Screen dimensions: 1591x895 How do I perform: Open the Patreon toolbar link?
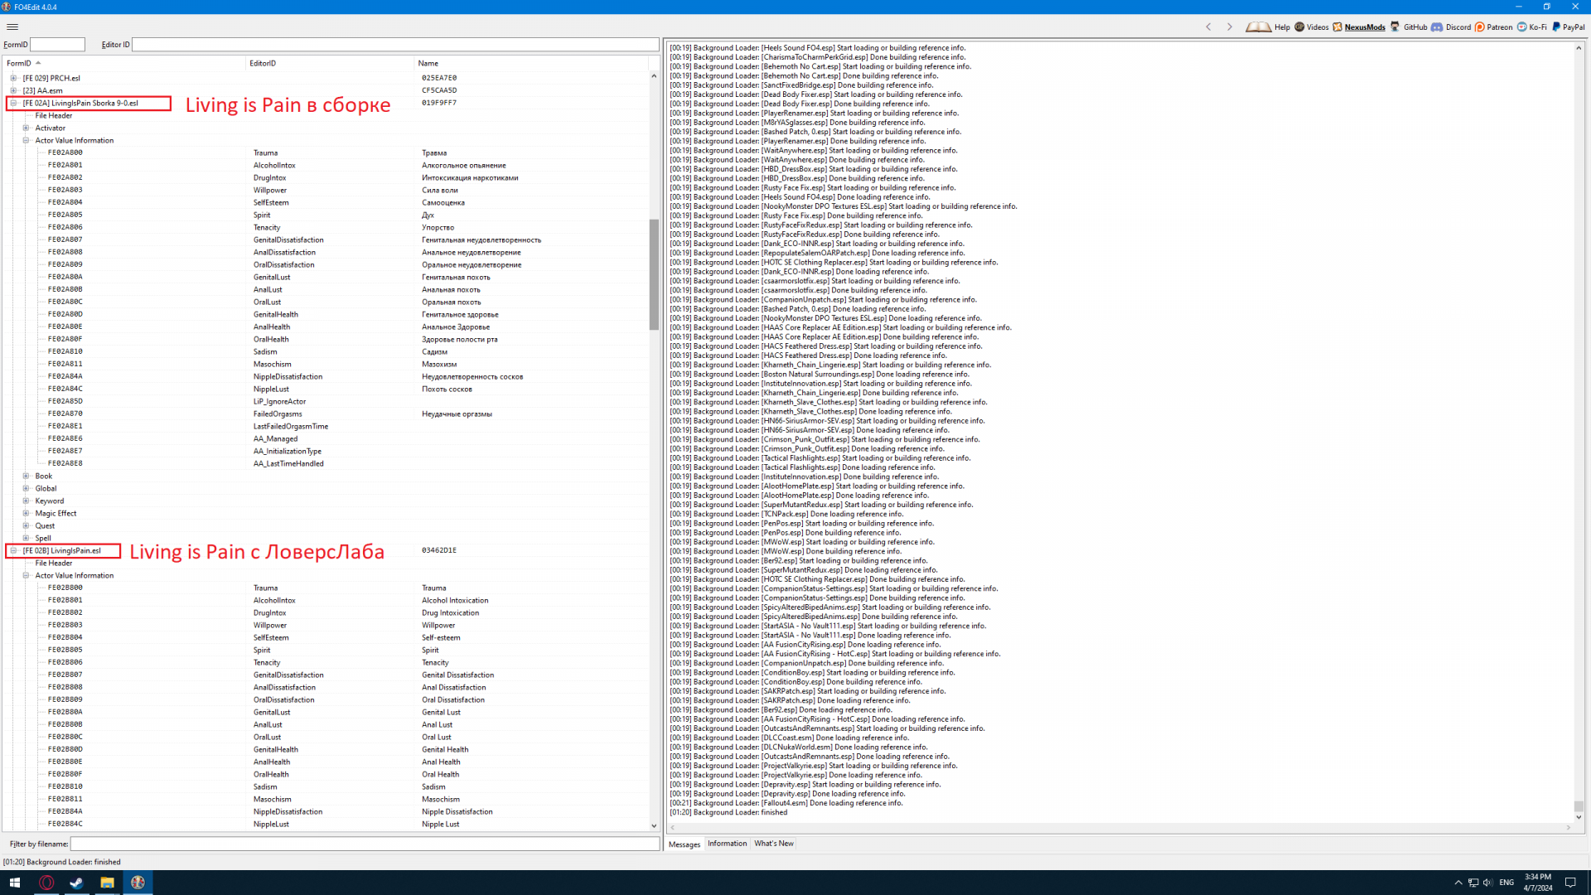coord(1493,27)
